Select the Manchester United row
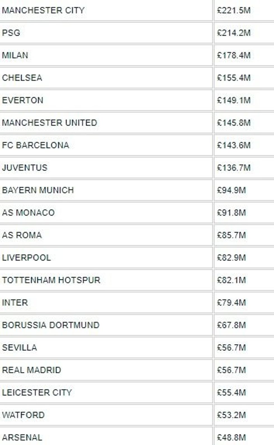 [49, 123]
